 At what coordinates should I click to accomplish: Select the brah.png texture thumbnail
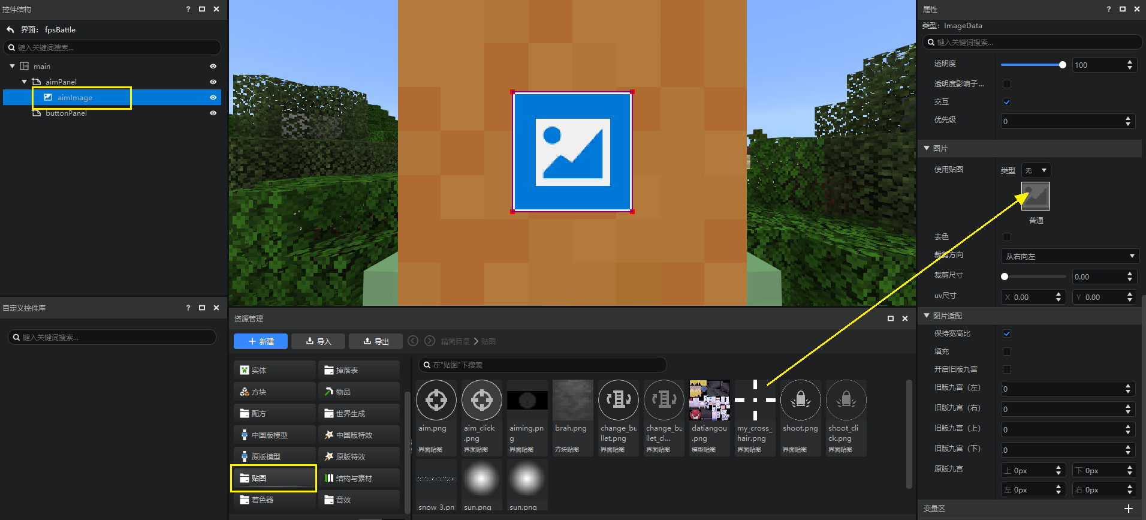573,400
